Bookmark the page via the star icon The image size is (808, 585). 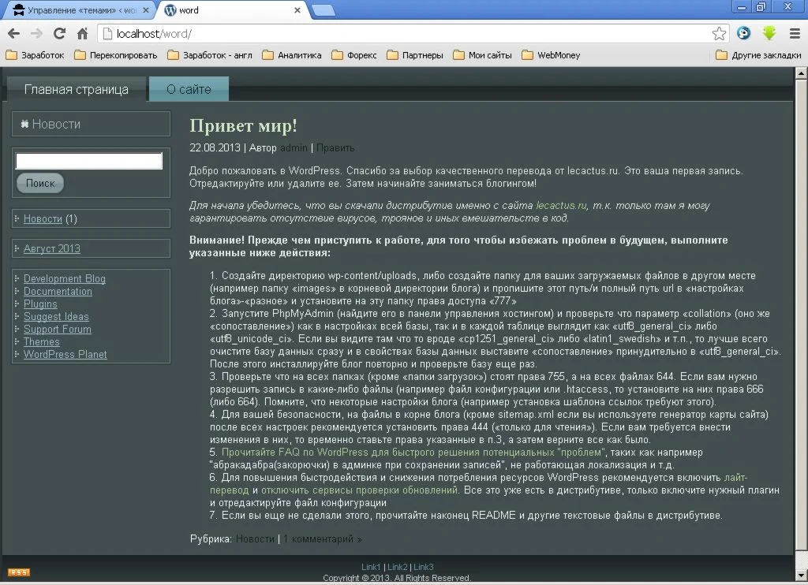pos(719,35)
